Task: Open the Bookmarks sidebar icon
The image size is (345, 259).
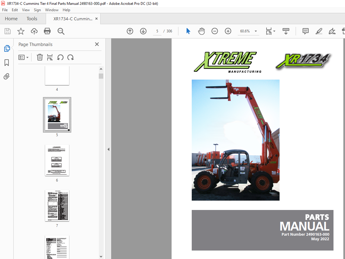Action: point(7,62)
